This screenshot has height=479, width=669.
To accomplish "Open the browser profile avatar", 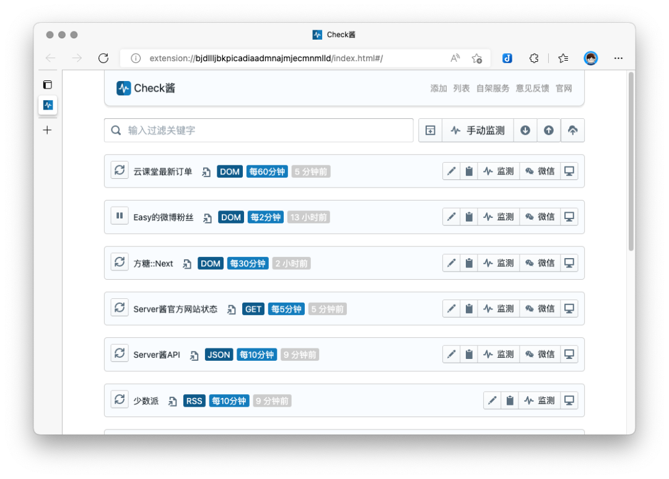I will click(x=591, y=58).
